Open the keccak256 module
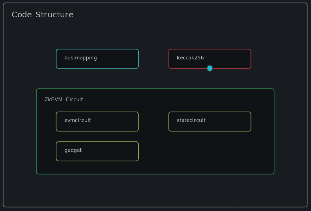 point(210,58)
